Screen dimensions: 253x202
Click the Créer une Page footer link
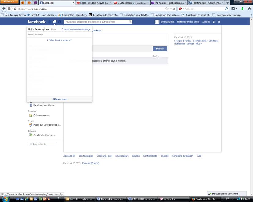(x=104, y=156)
